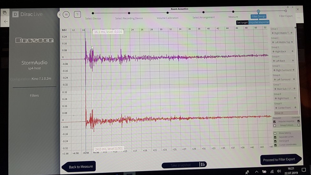Open the Wi-Fi network icon in tray

(x=272, y=171)
